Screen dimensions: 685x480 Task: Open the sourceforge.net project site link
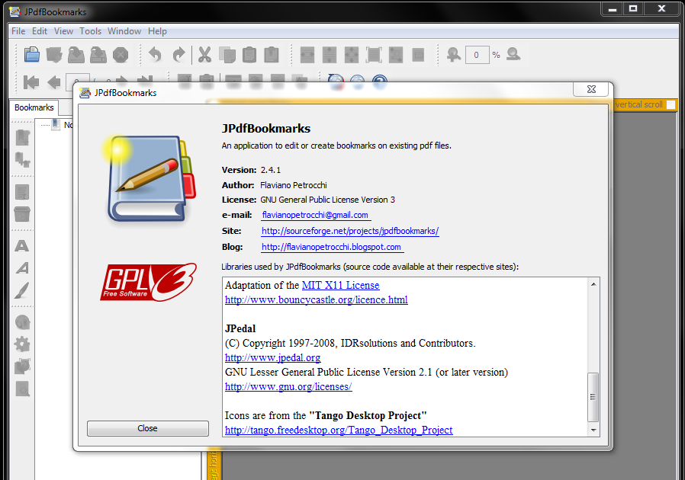point(350,231)
